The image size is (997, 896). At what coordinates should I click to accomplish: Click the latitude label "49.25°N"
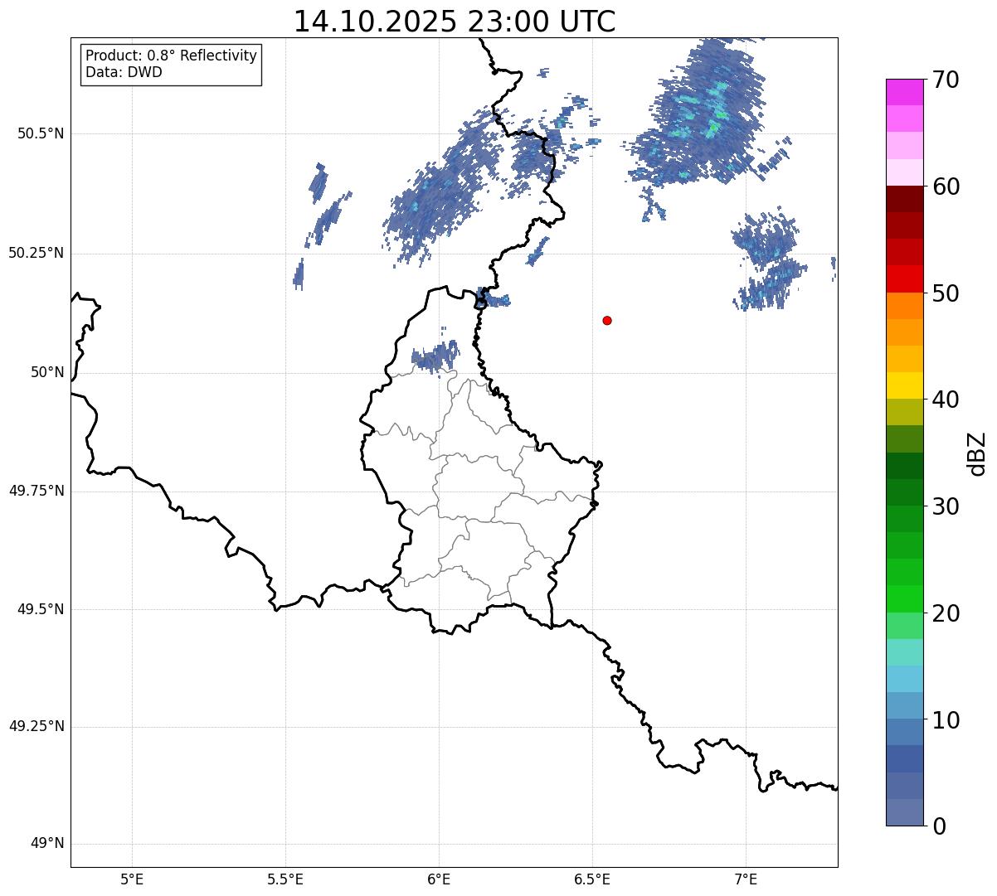(x=36, y=726)
